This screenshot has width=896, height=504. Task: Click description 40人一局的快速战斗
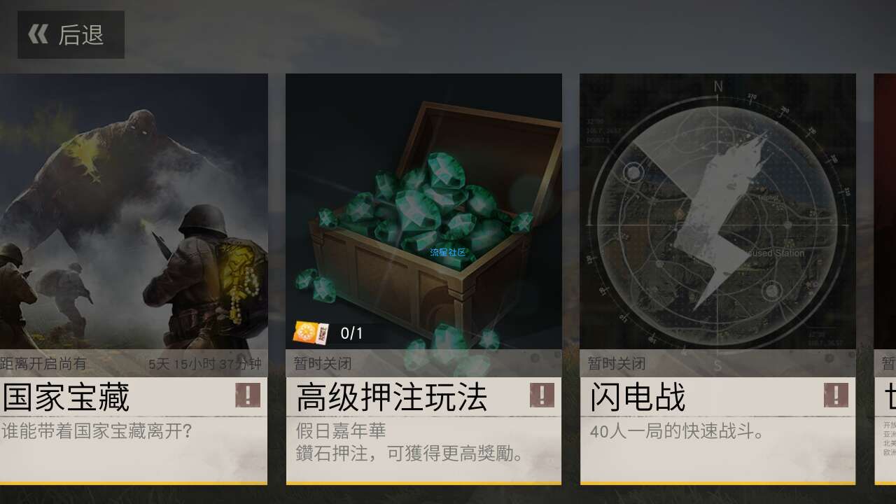tap(677, 431)
